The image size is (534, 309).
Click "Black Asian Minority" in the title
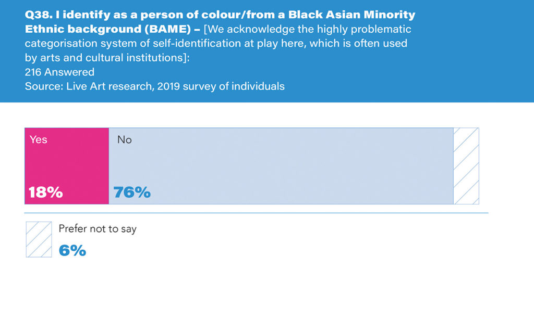pos(357,14)
